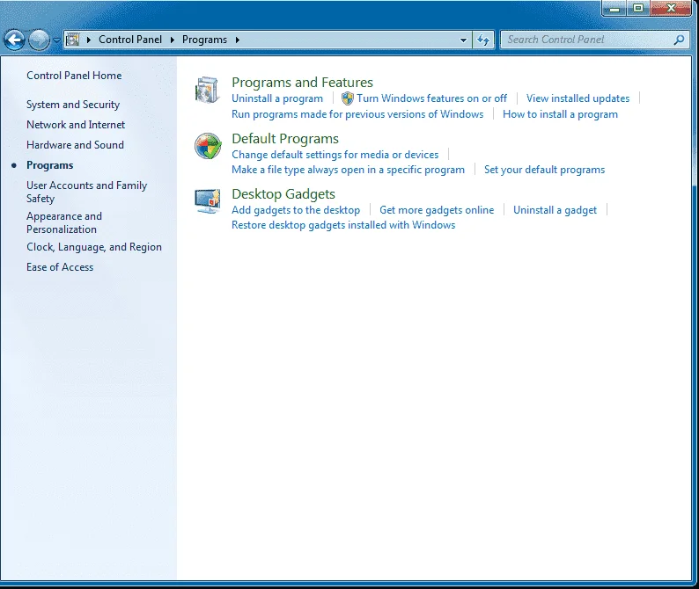This screenshot has height=589, width=699.
Task: Expand the arrow before Control Panel breadcrumb
Action: pos(89,40)
